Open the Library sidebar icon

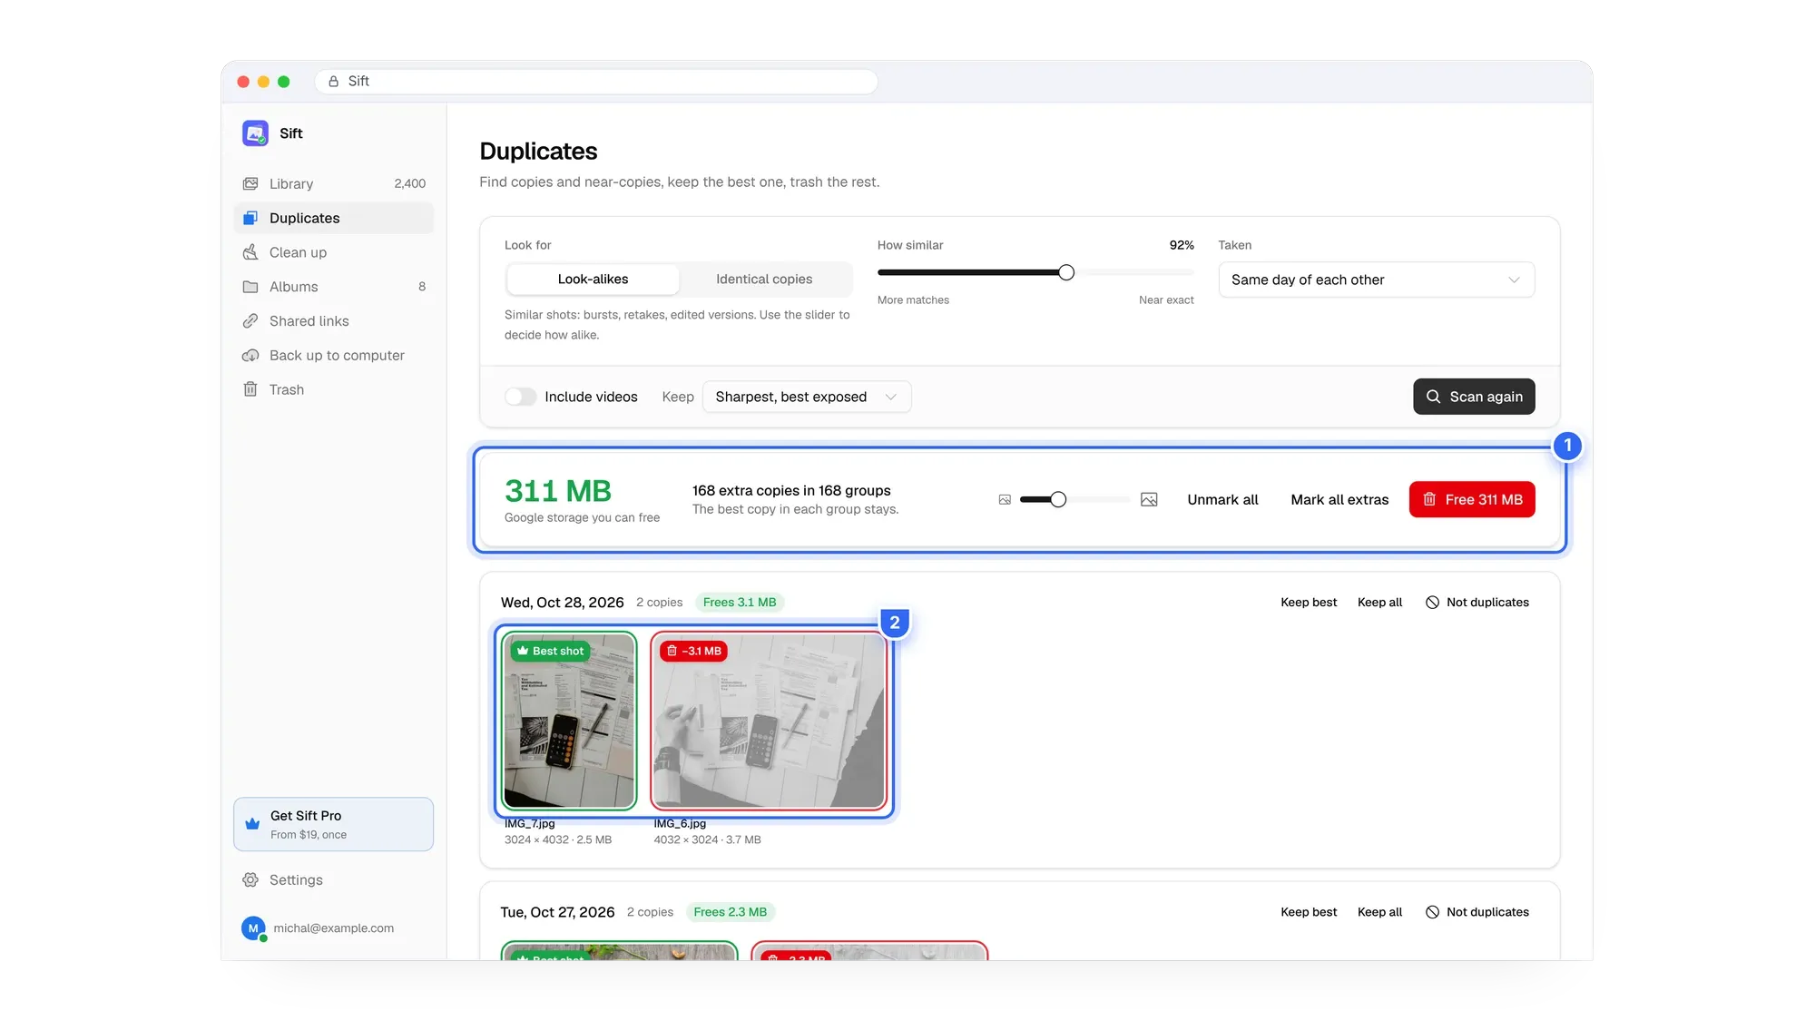[250, 183]
